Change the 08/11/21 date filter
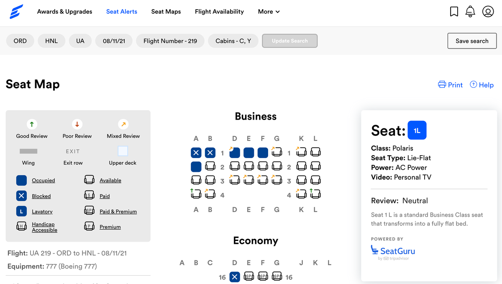The width and height of the screenshot is (502, 284). [114, 41]
